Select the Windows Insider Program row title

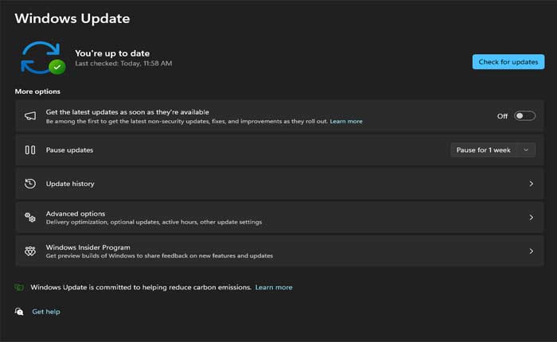[88, 247]
